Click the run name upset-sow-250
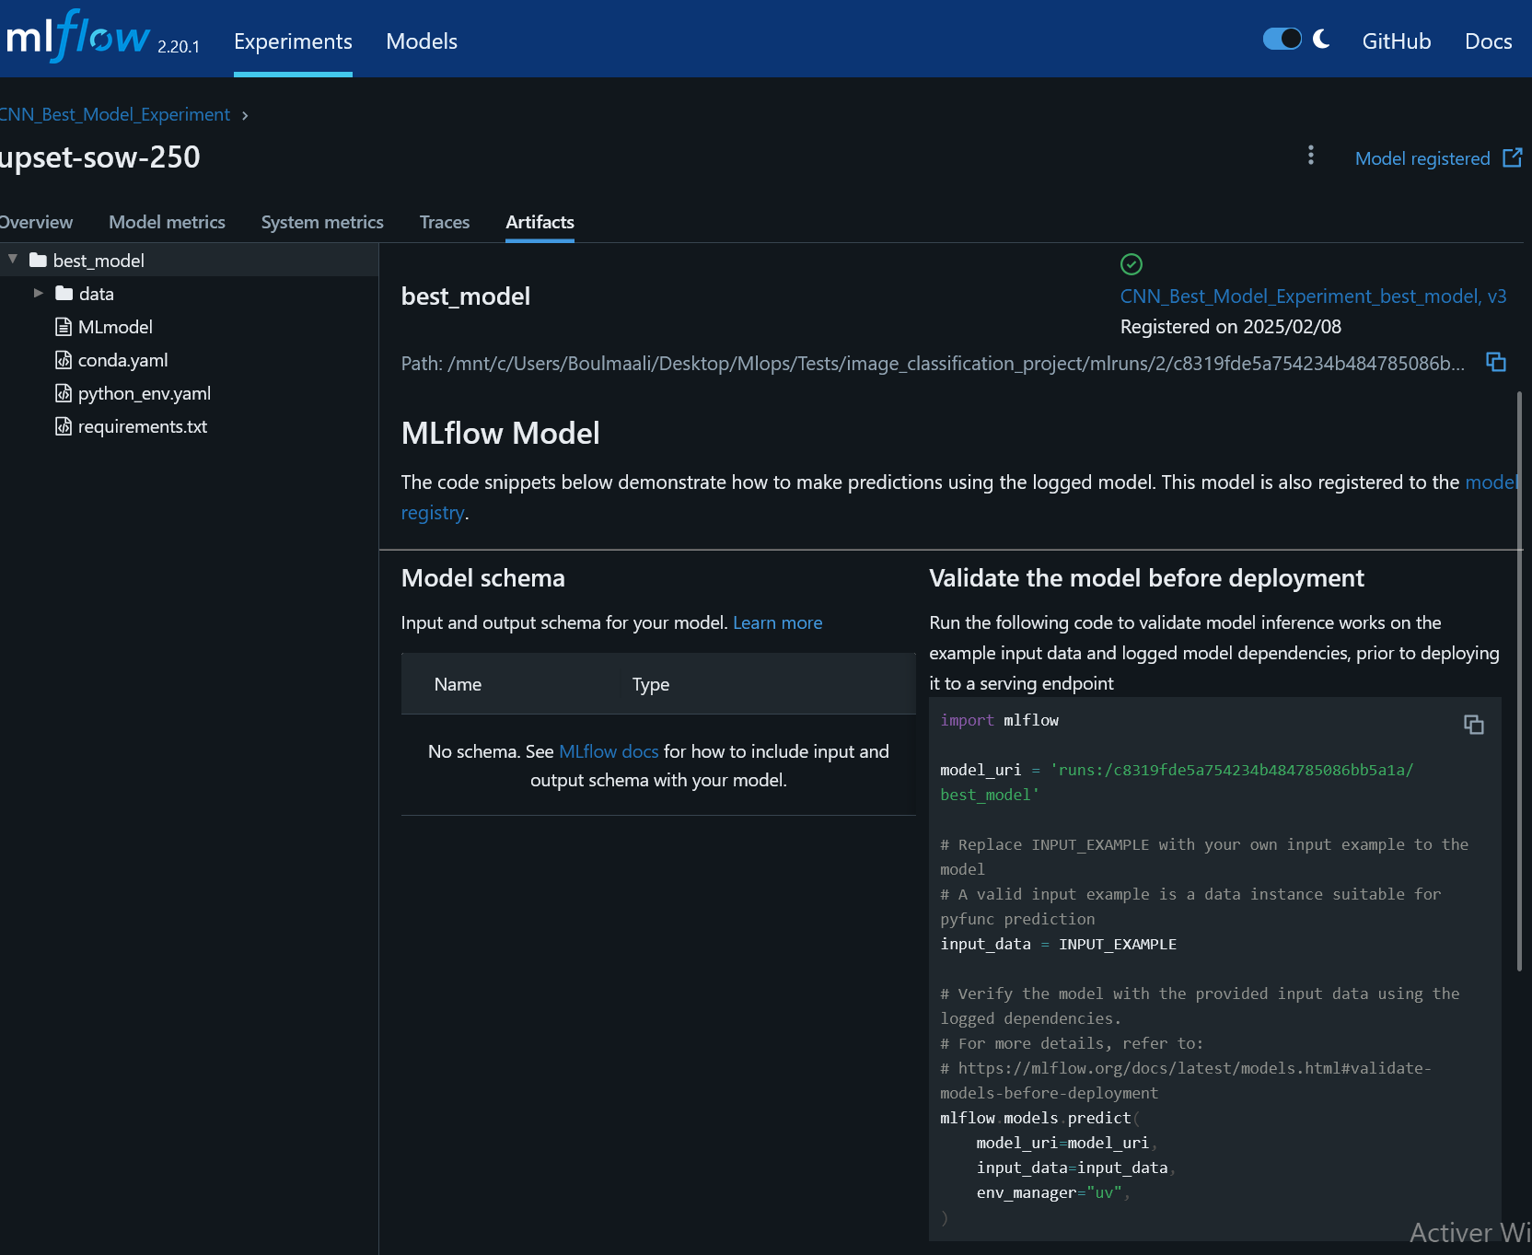This screenshot has height=1255, width=1532. (99, 157)
